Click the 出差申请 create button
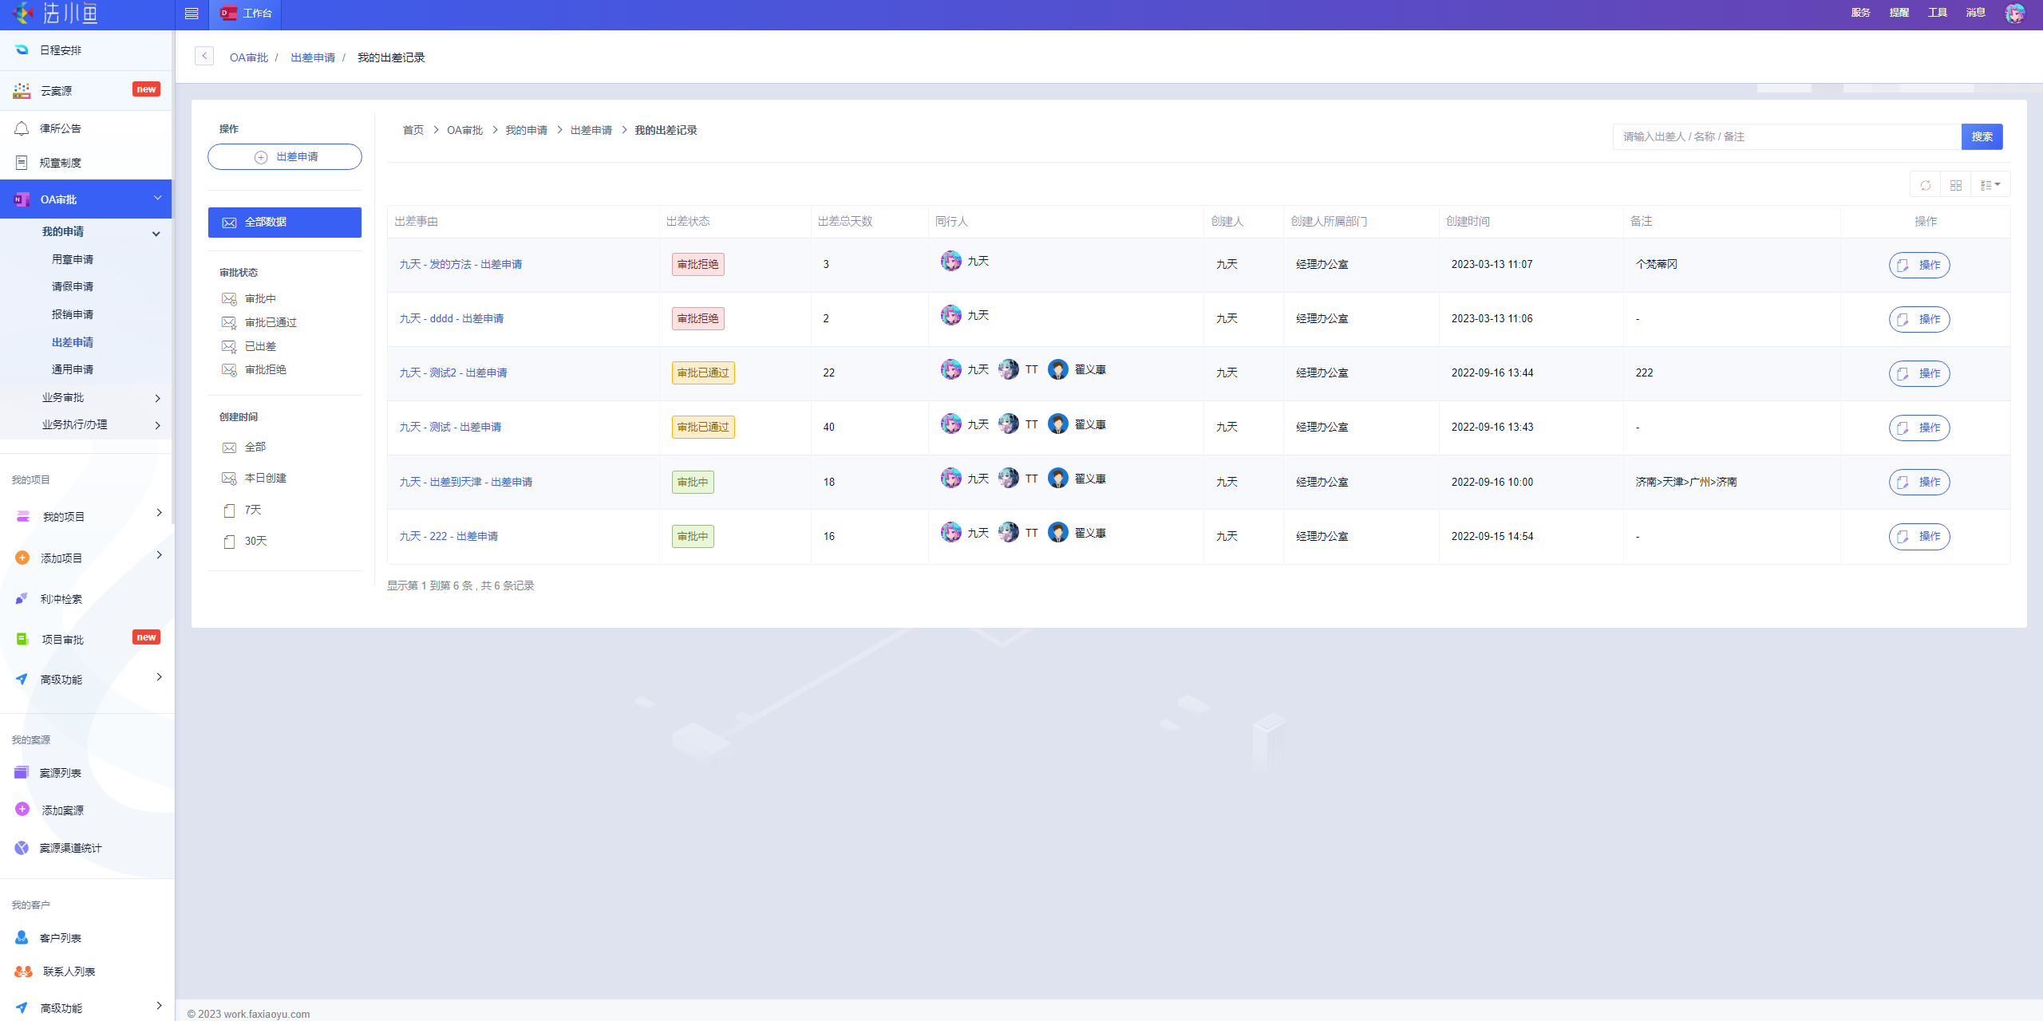 285,157
